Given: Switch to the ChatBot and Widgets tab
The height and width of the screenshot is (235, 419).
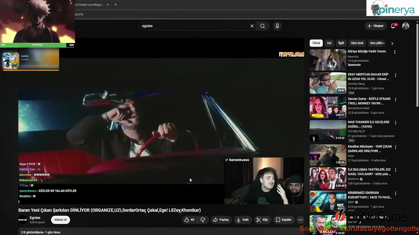Looking at the screenshot, I should pos(89,5).
